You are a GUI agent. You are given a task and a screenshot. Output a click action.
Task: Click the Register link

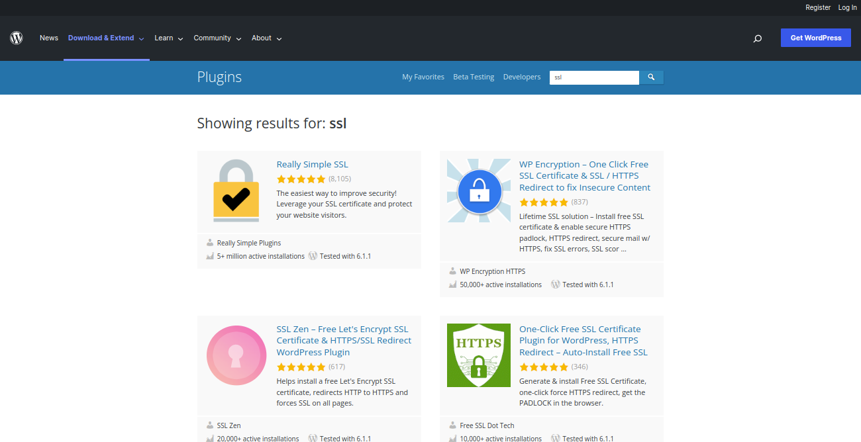[x=818, y=7]
